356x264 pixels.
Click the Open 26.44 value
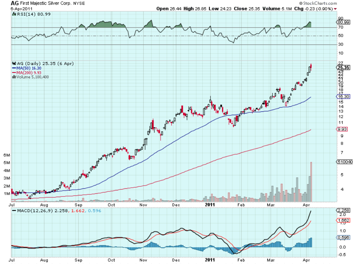(x=169, y=9)
